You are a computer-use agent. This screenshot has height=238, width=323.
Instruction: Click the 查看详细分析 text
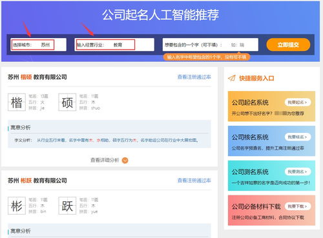[105, 160]
